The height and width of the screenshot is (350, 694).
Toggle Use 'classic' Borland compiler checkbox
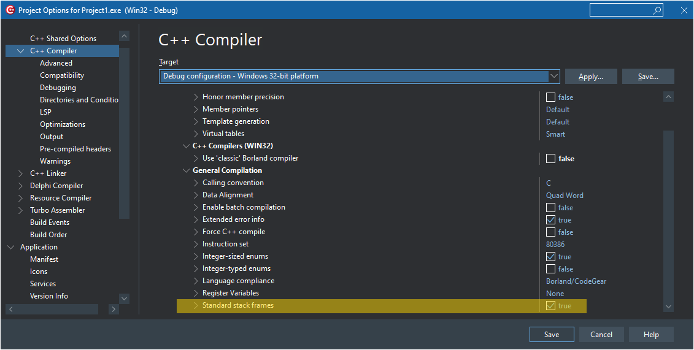point(550,159)
